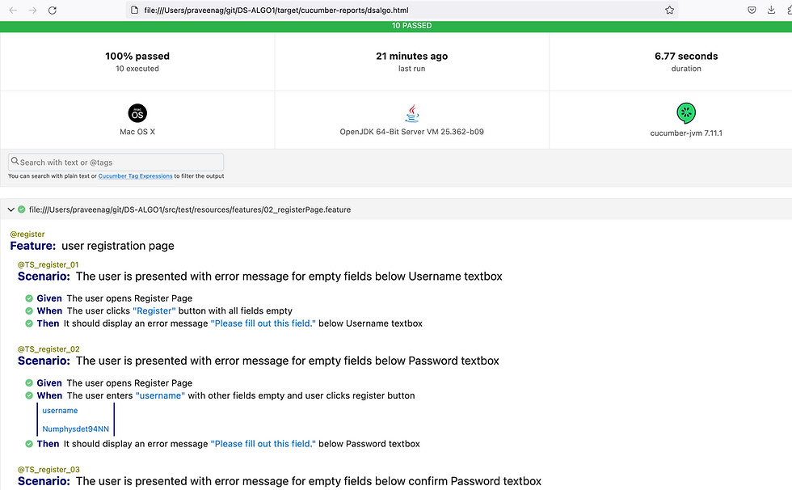Click the Mac OS X platform icon

pos(137,113)
